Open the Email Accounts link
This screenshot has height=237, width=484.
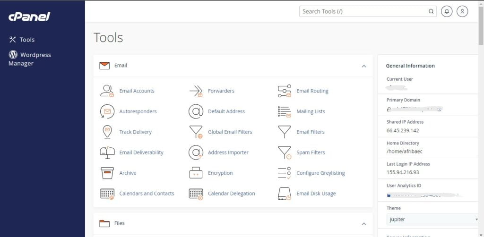point(137,91)
